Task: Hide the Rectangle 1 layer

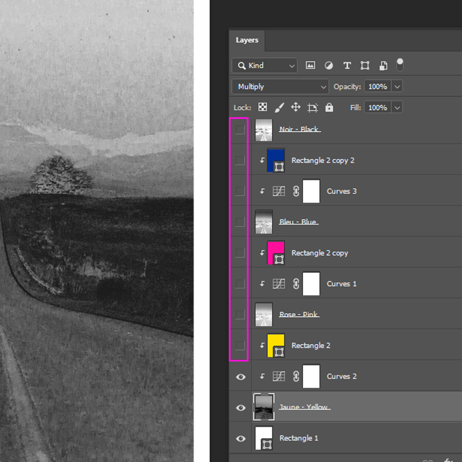Action: (241, 438)
